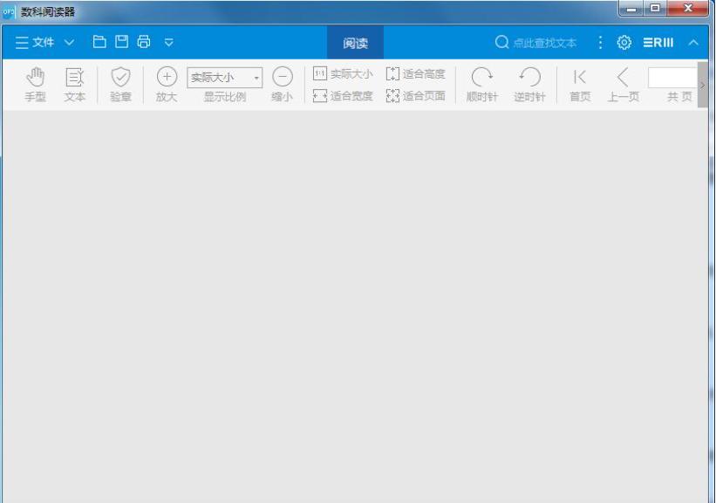
Task: Click the 放大 zoom in button
Action: 167,85
